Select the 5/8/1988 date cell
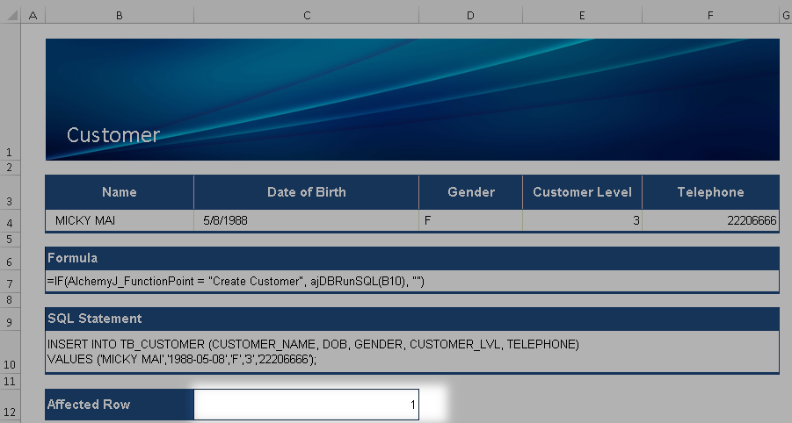This screenshot has height=423, width=792. pyautogui.click(x=306, y=221)
